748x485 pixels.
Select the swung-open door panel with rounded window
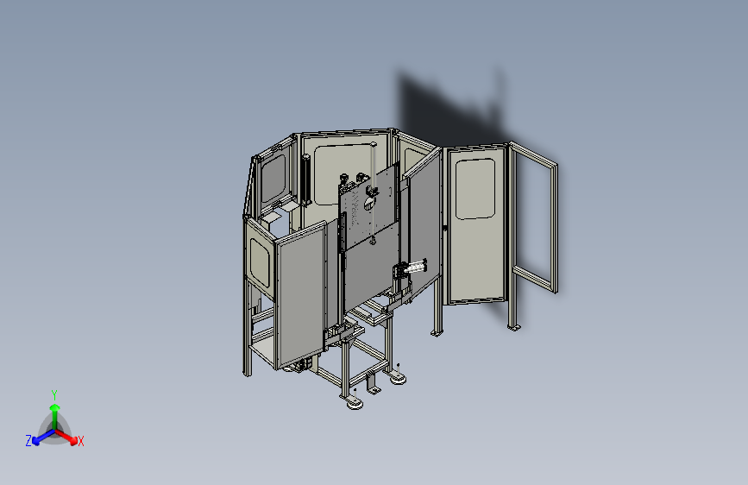475,225
